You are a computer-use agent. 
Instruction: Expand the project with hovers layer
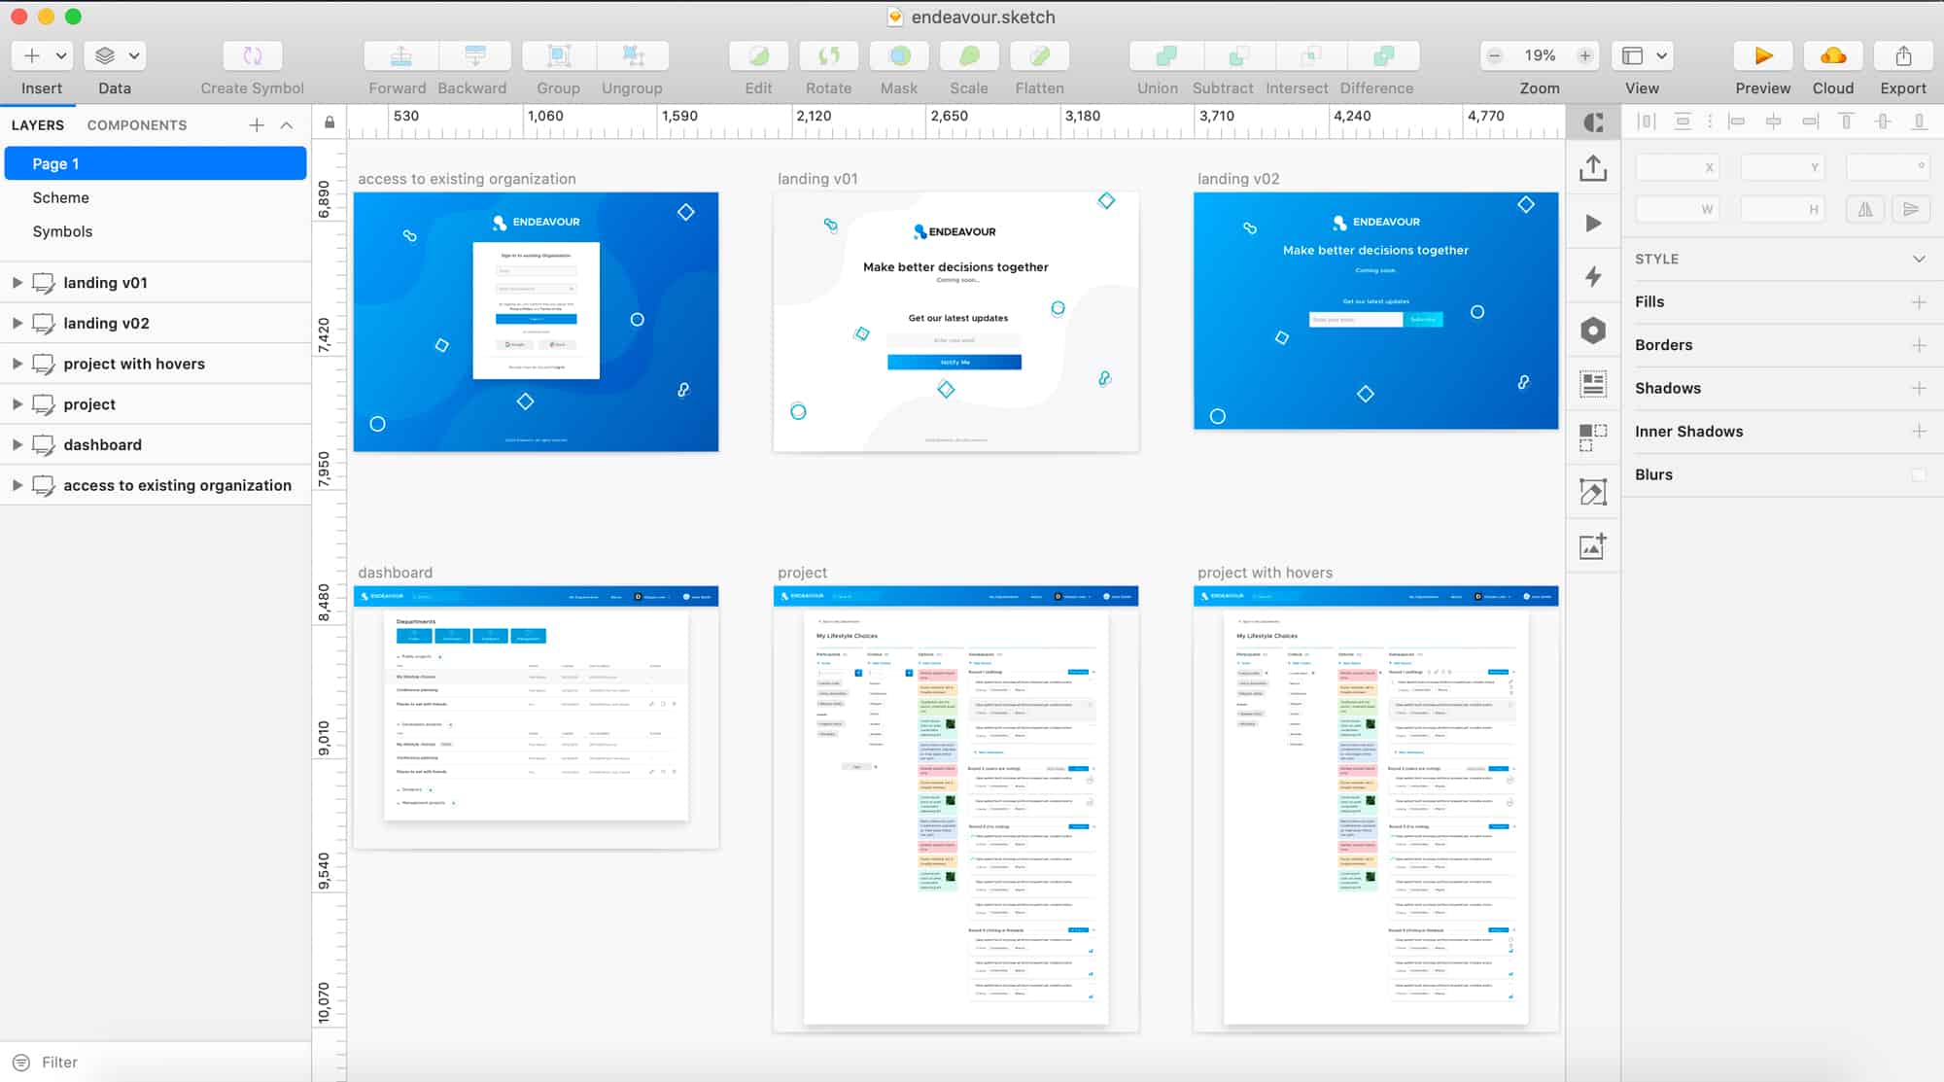click(x=17, y=364)
